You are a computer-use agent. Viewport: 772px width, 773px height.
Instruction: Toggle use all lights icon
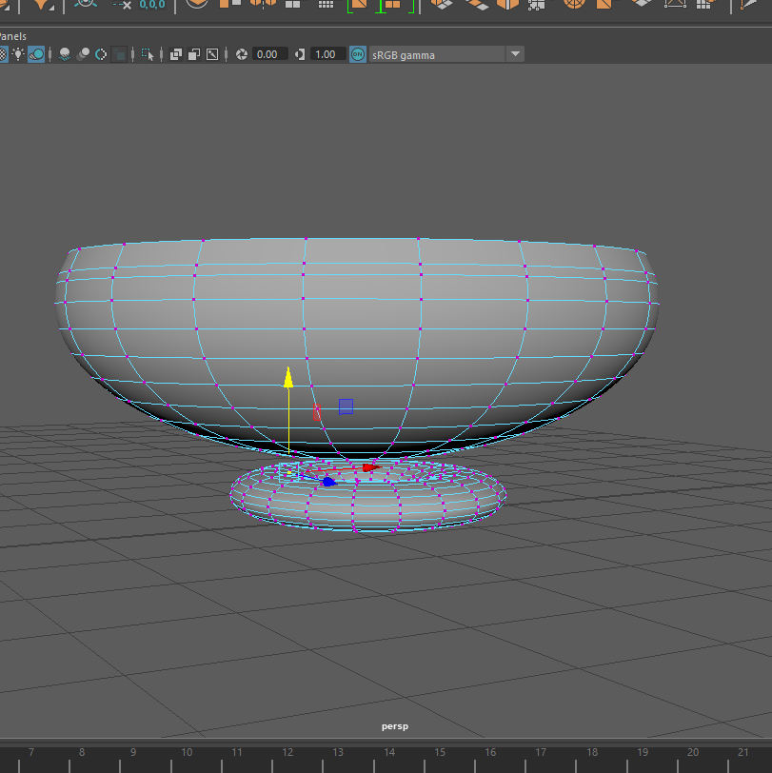(x=18, y=54)
